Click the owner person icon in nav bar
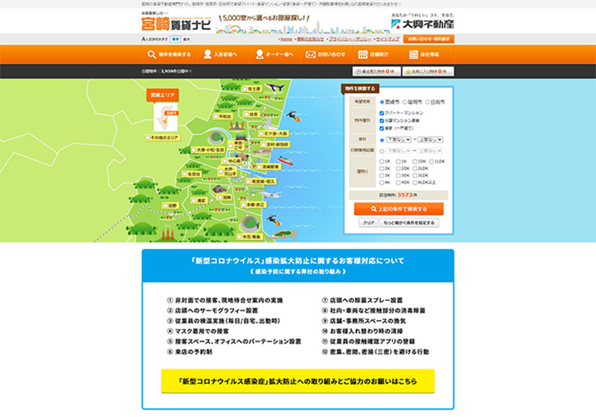596x417 pixels. (260, 54)
